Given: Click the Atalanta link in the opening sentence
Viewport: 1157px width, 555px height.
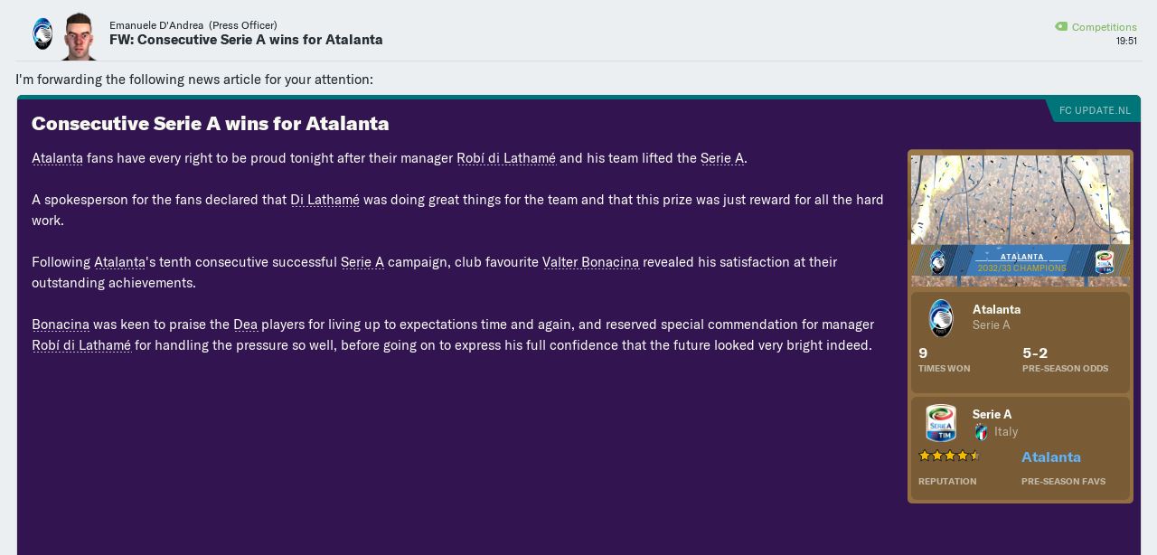Looking at the screenshot, I should tap(57, 158).
